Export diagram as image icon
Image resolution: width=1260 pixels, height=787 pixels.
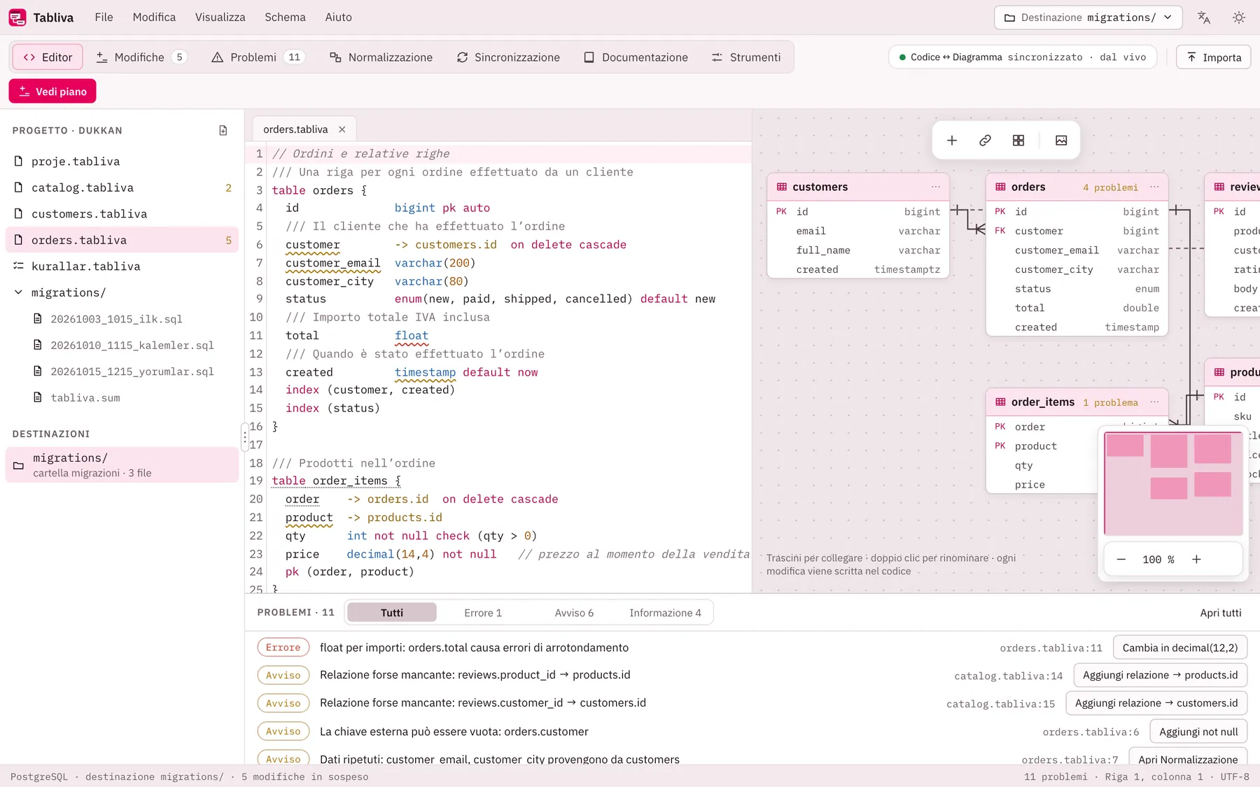coord(1061,141)
